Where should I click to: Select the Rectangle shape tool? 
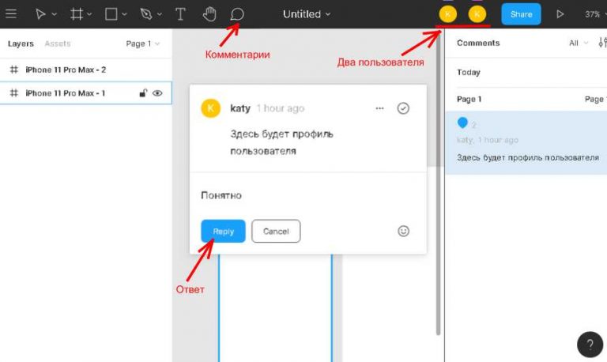tap(111, 14)
